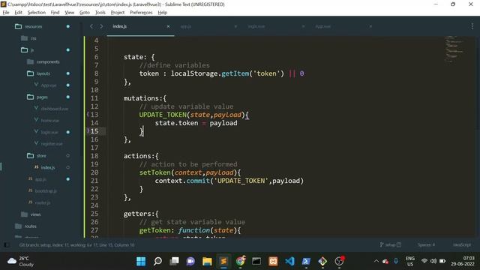The image size is (480, 270).
Task: Switch to the app.js tab
Action: tap(186, 26)
